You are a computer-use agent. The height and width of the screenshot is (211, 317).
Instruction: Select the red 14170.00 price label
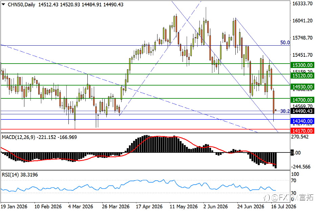[x=302, y=131]
